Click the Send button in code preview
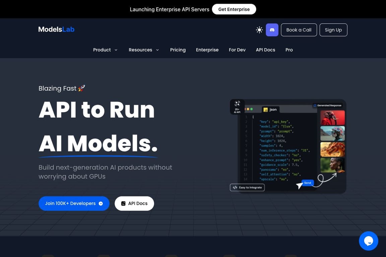The height and width of the screenshot is (257, 386). coord(308,183)
